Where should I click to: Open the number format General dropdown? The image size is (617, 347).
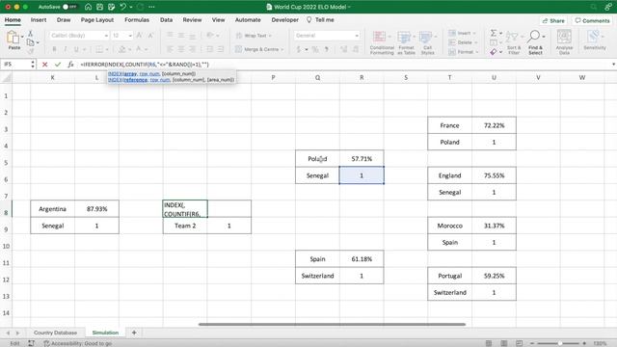pyautogui.click(x=357, y=36)
